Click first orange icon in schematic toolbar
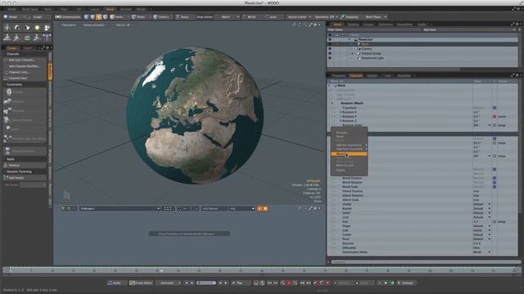524x294 pixels. pos(260,208)
